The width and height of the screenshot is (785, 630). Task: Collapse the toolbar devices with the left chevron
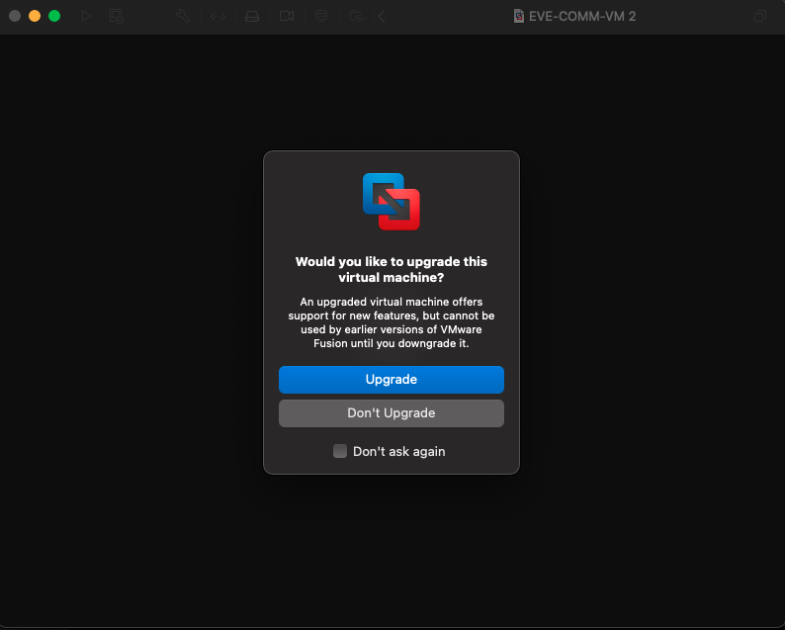pyautogui.click(x=382, y=16)
